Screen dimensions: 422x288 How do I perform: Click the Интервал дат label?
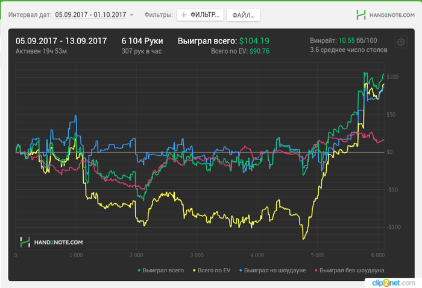point(30,15)
